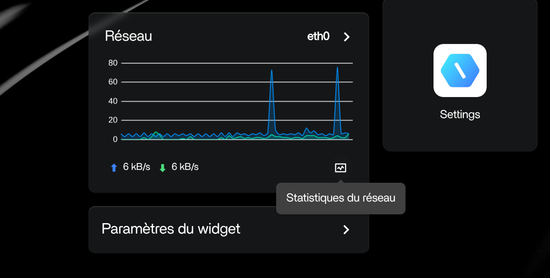Viewport: 550px width, 278px height.
Task: Click the 80 label on chart axis
Action: click(x=113, y=63)
